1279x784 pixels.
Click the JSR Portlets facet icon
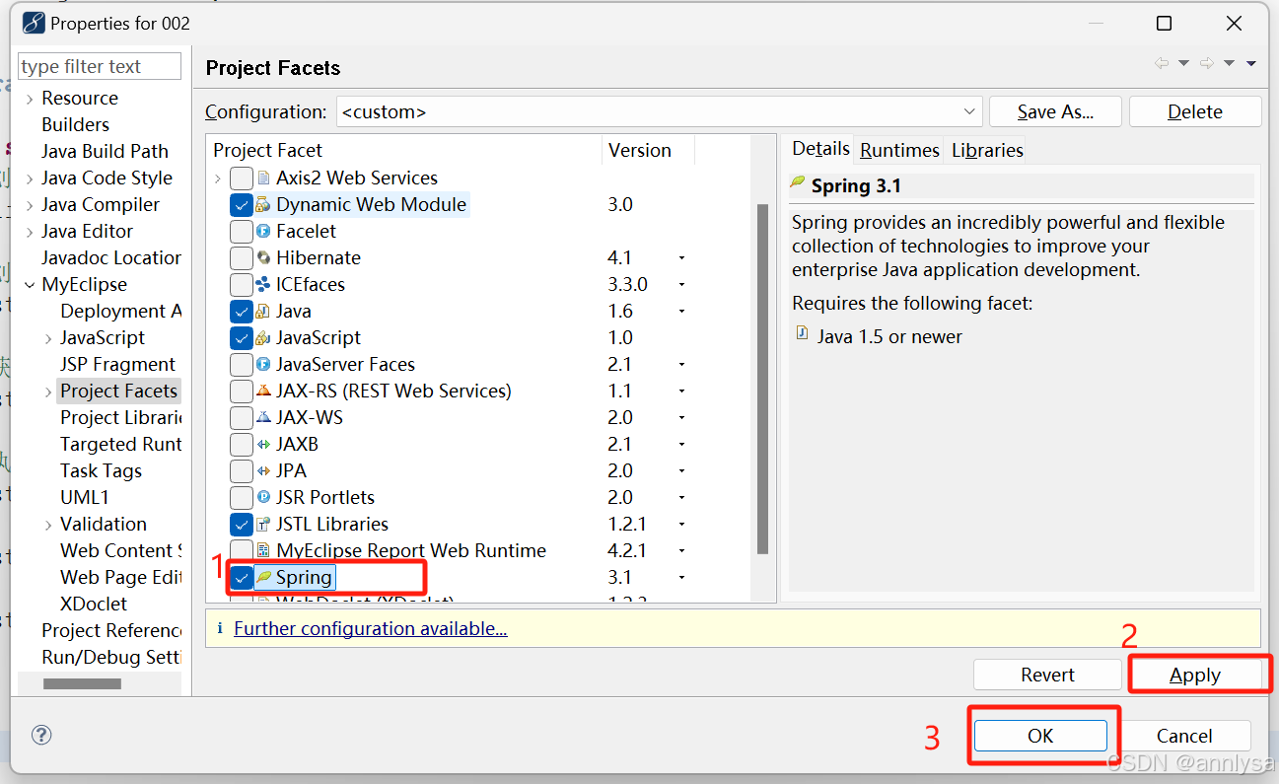click(x=263, y=498)
